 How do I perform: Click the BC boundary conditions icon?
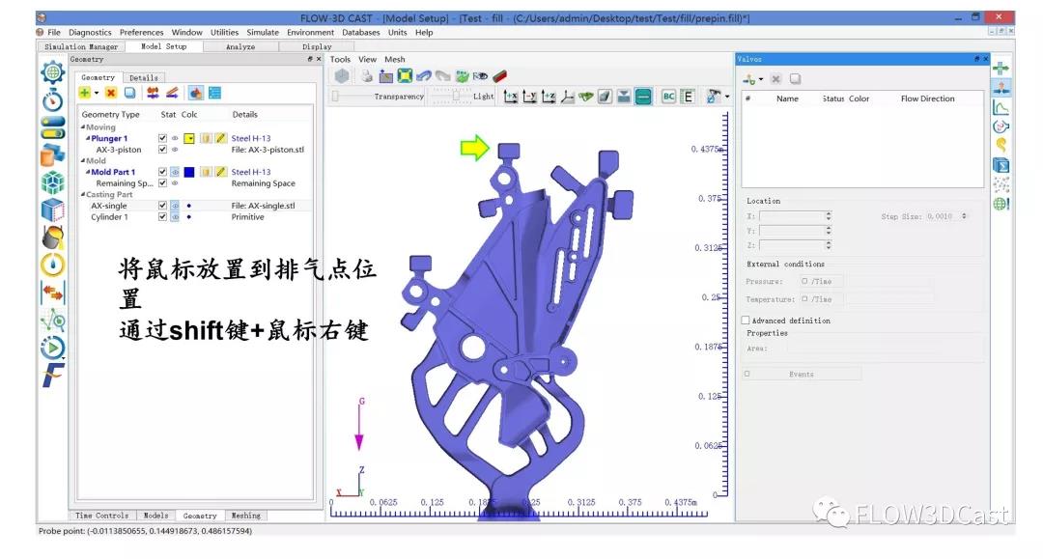pos(668,96)
